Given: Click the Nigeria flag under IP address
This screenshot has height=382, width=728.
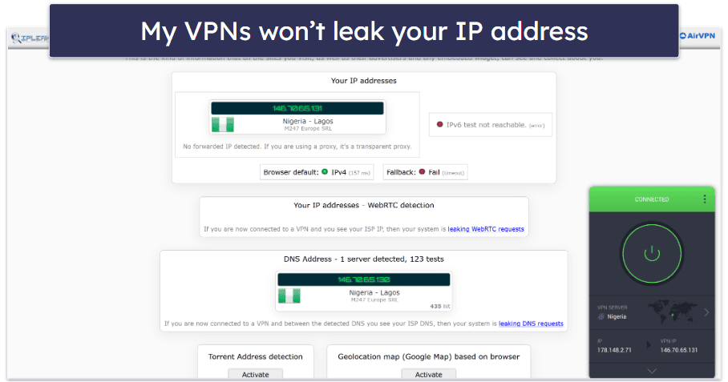Looking at the screenshot, I should coord(223,125).
